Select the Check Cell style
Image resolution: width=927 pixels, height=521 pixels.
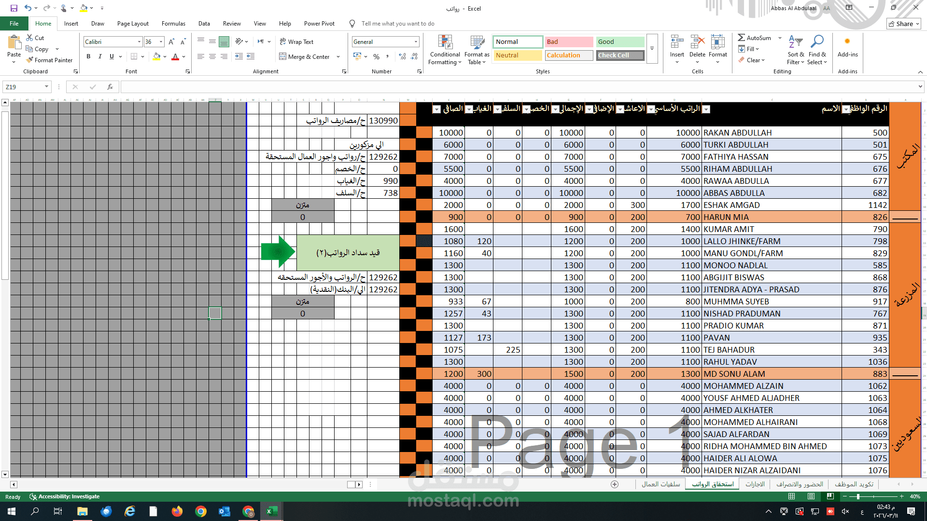[x=620, y=55]
